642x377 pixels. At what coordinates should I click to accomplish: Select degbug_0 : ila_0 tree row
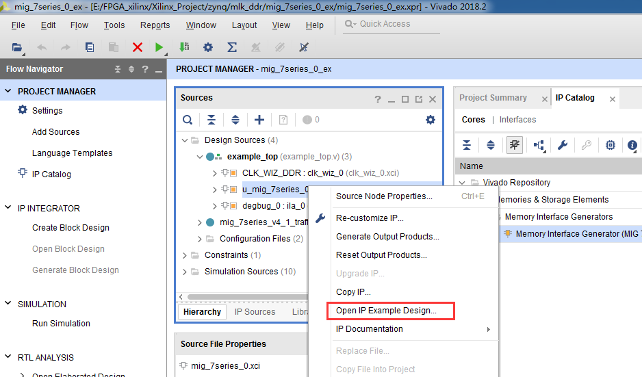pos(274,206)
